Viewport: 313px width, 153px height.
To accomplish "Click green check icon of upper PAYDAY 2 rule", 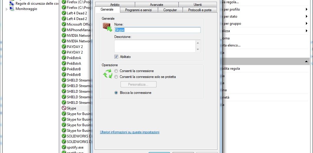I will click(64, 46).
